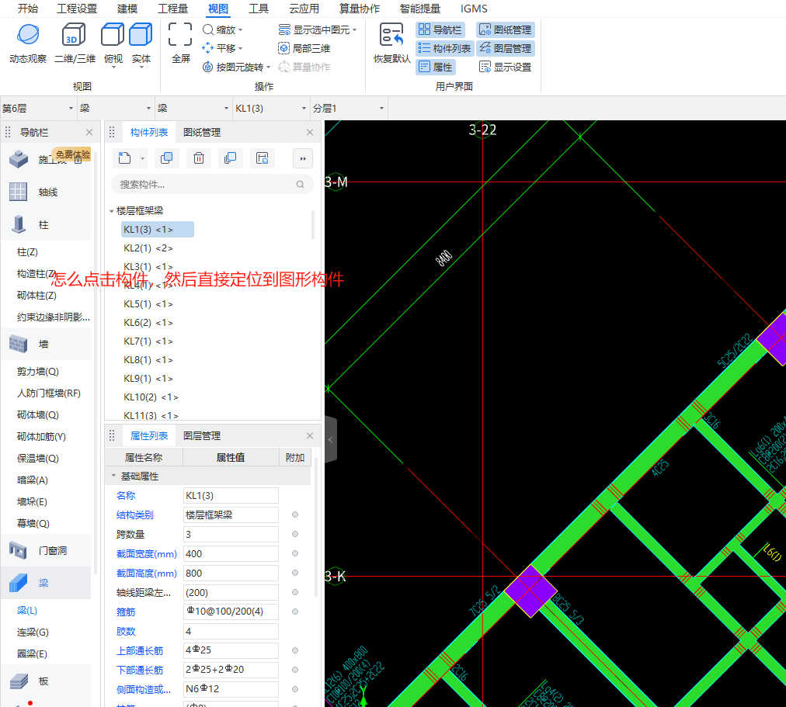Switch to 图纸管理 tab in component panel

point(202,132)
